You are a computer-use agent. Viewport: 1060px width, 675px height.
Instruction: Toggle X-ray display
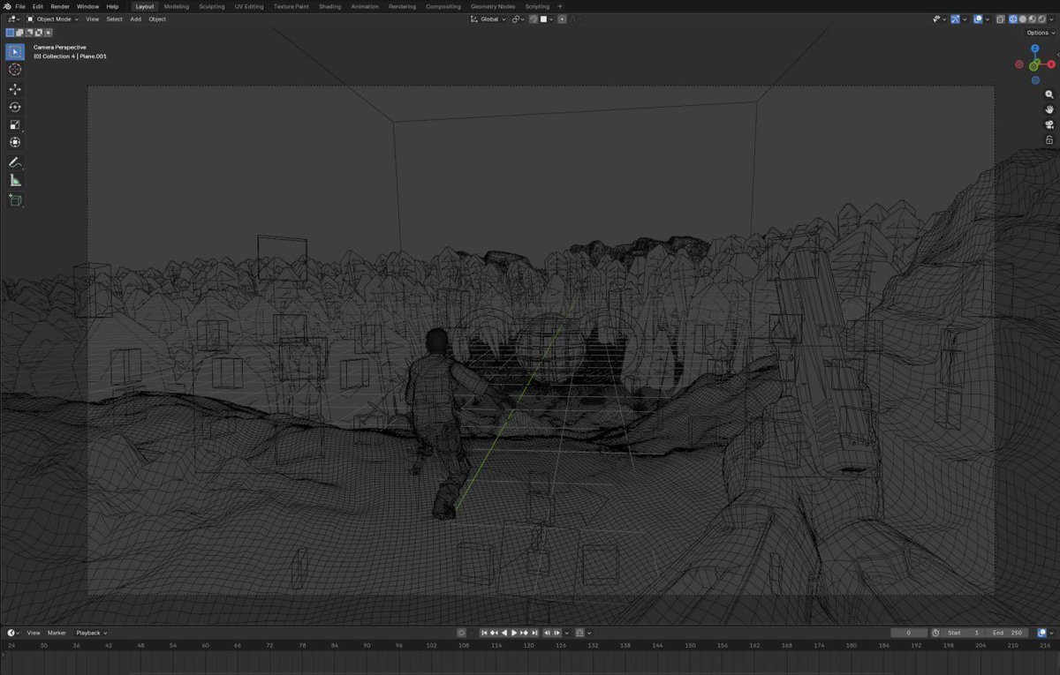click(1000, 19)
